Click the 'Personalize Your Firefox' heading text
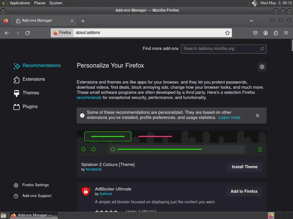 (110, 66)
